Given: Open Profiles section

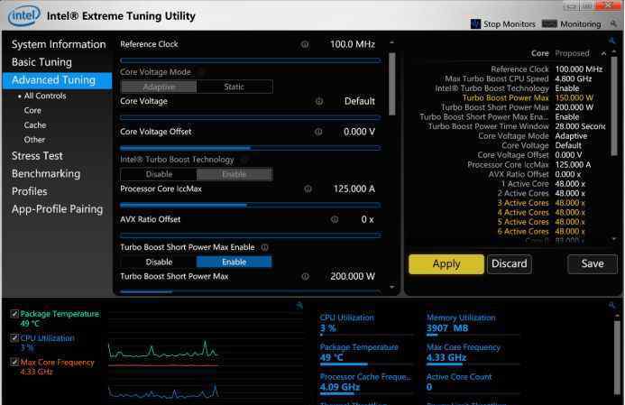Looking at the screenshot, I should 30,191.
